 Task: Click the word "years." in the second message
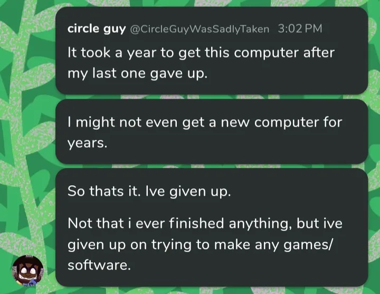tap(87, 143)
